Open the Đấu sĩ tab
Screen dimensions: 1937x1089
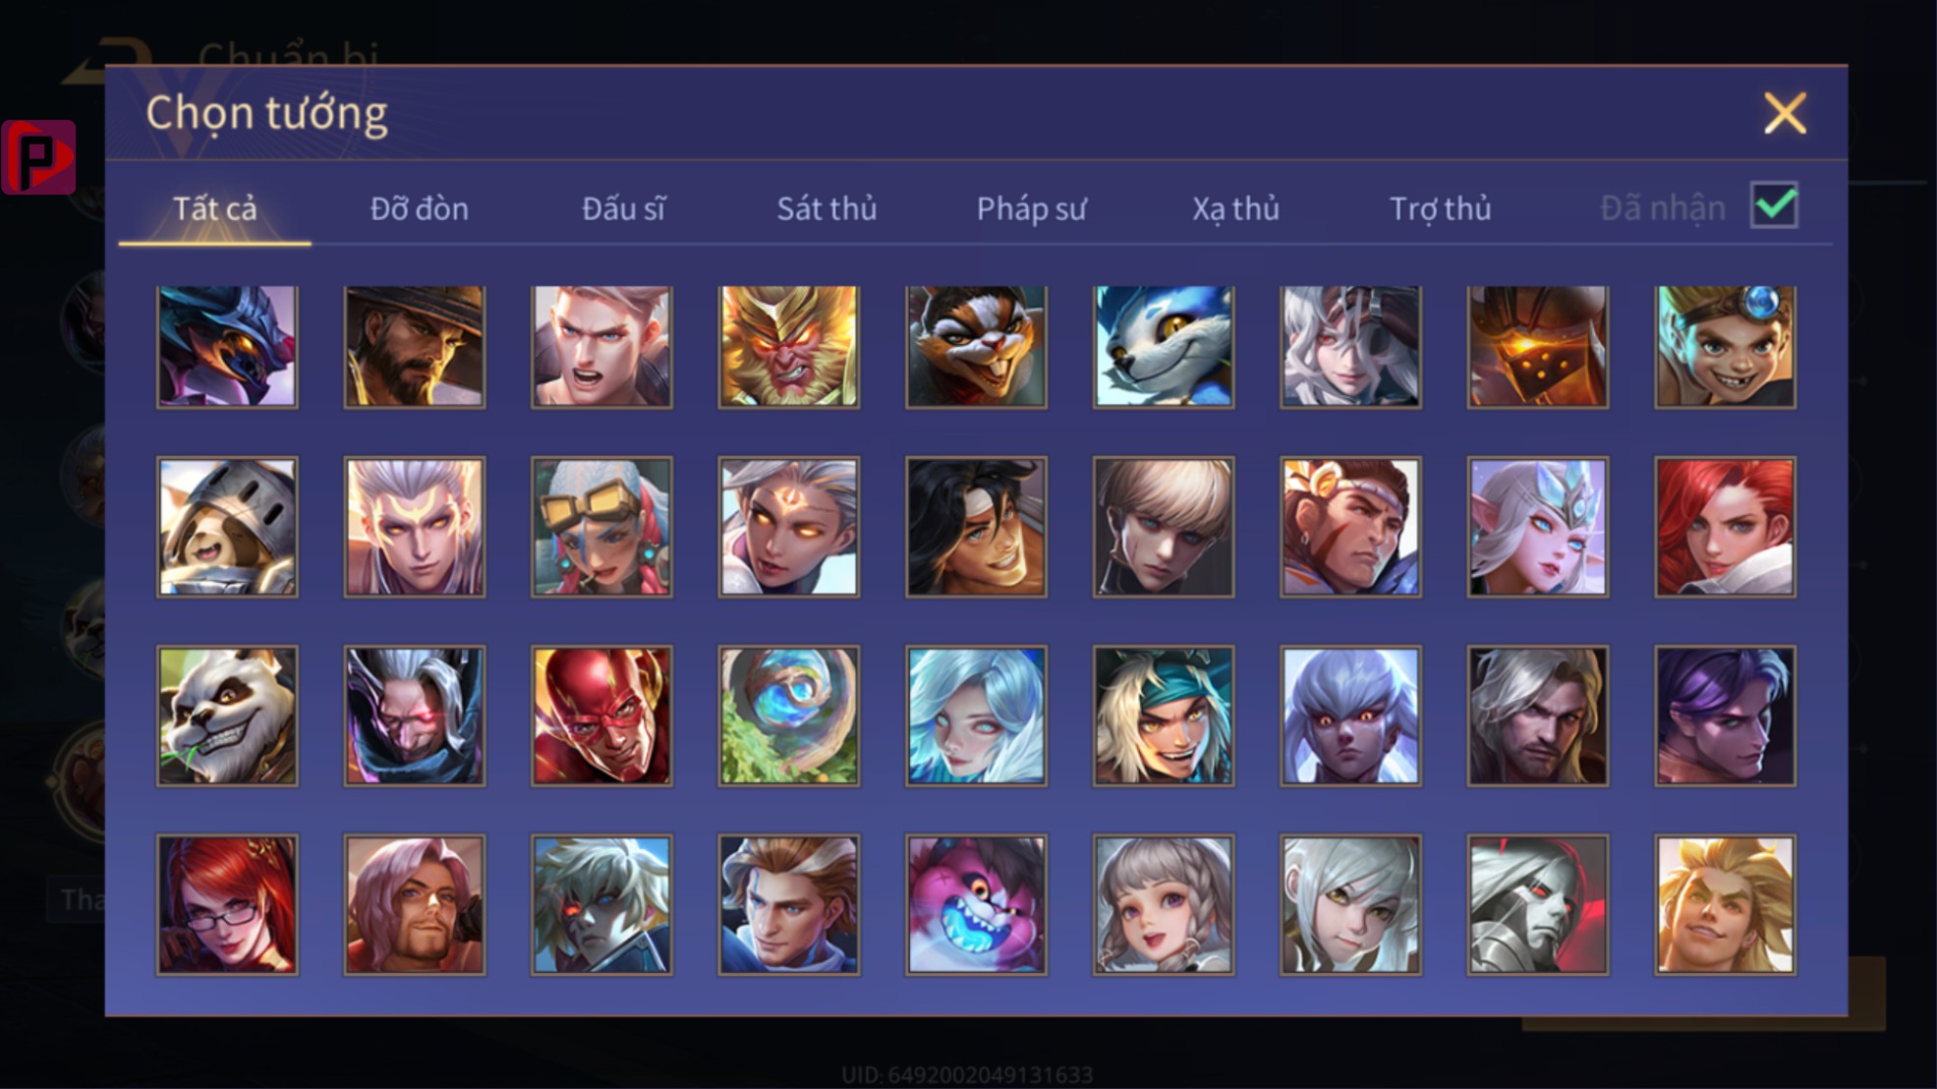pyautogui.click(x=624, y=208)
